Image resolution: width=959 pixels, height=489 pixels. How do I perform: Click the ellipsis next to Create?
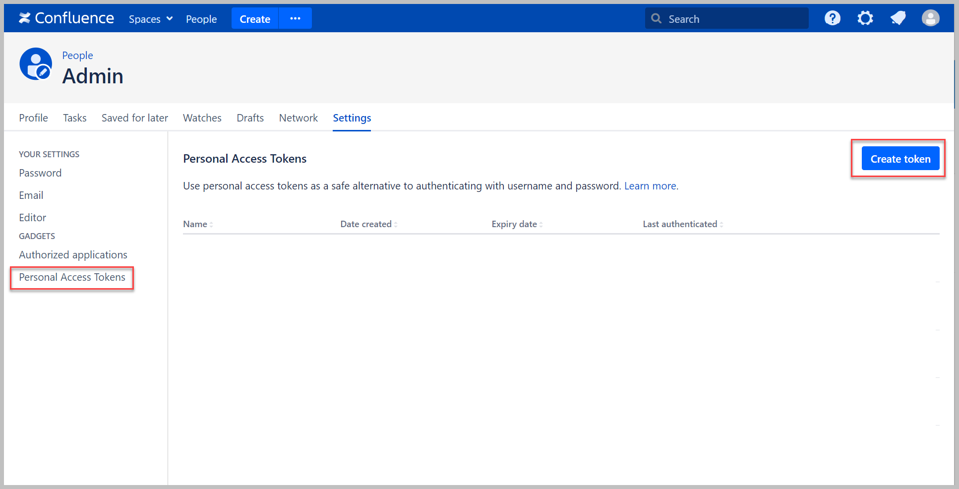point(295,18)
